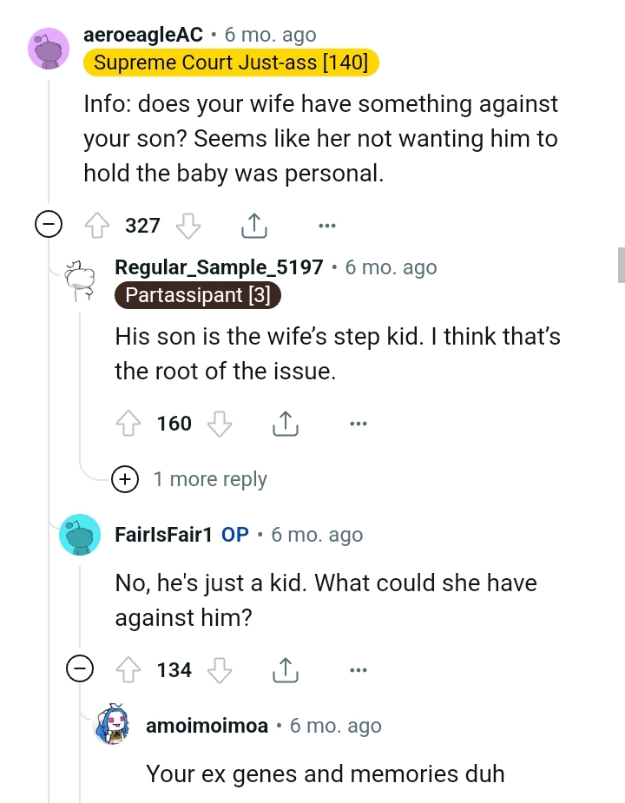625x803 pixels.
Task: Open more options for FairIsFair1's comment
Action: point(359,669)
